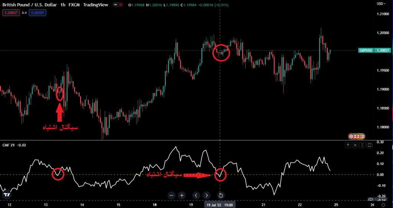Click the market status pill icon beside title
The width and height of the screenshot is (393, 208).
[118, 5]
